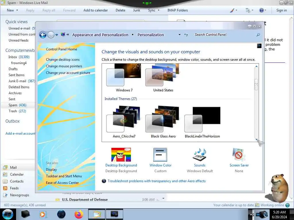Viewport: 294px width, 220px height.
Task: Click search magnifier icon in Control Panel
Action: 258,35
